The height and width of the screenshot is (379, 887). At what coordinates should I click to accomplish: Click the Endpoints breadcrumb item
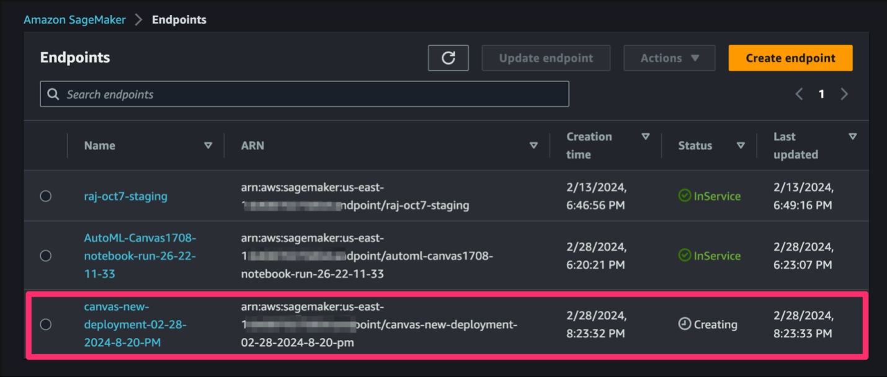pos(179,19)
